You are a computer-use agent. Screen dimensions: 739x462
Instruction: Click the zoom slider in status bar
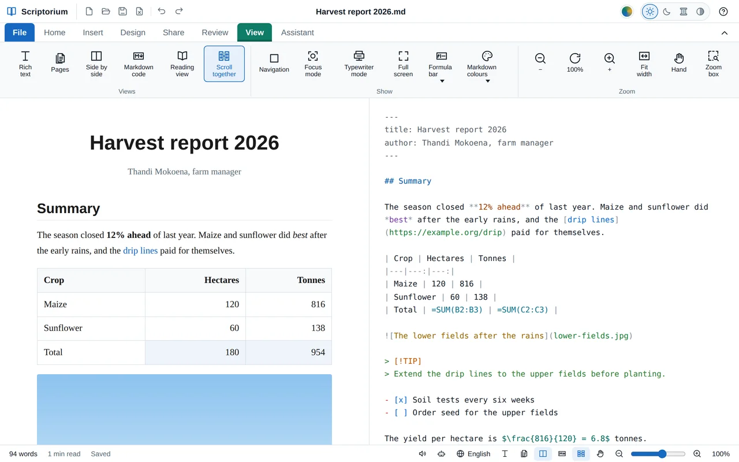(x=658, y=454)
